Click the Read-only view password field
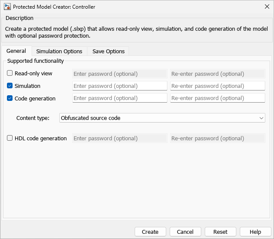The image size is (274, 239). tap(119, 74)
